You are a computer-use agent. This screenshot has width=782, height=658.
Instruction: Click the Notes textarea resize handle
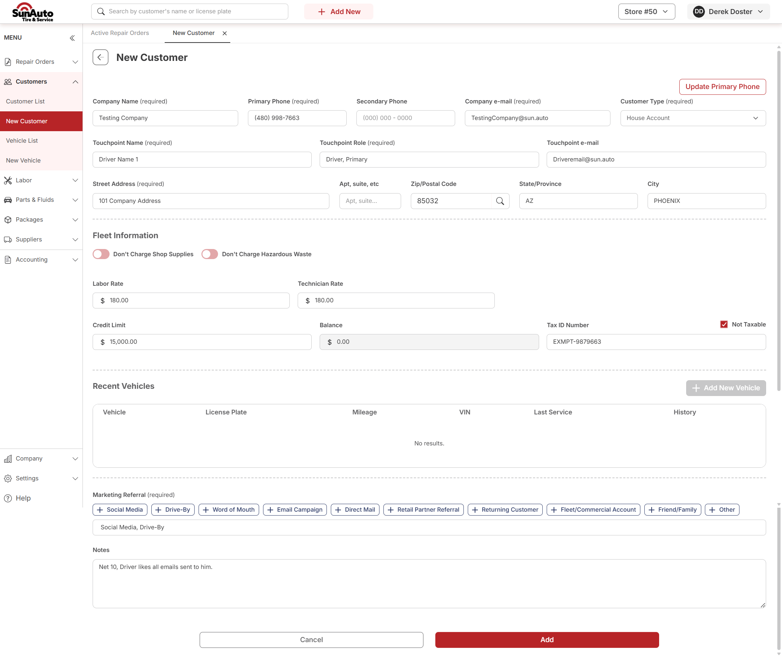[x=763, y=605]
